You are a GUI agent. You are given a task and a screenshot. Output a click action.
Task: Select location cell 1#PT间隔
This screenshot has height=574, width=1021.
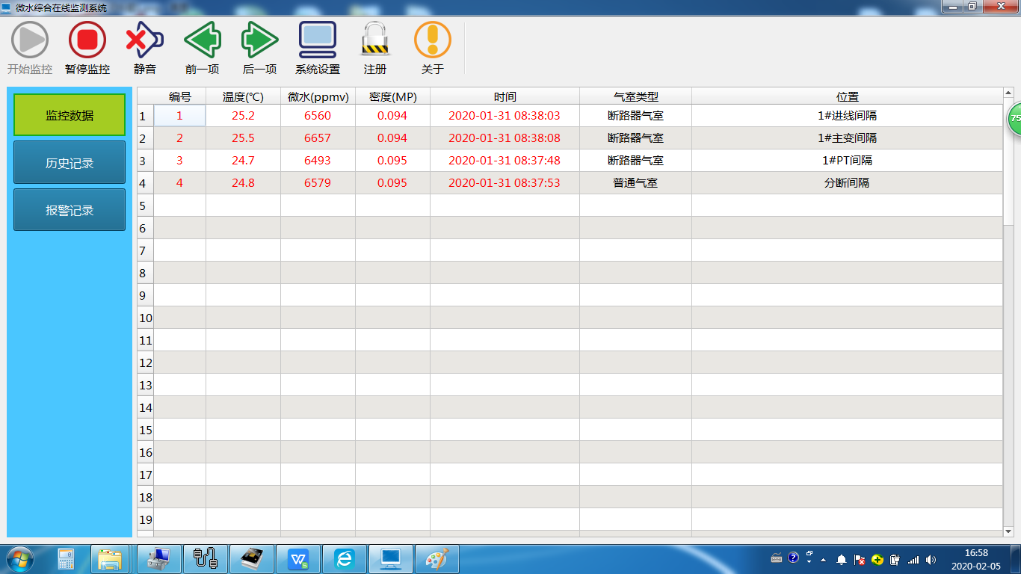847,161
